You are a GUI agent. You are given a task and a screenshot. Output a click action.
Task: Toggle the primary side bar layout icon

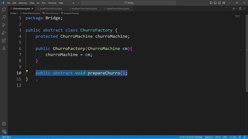[211, 3]
